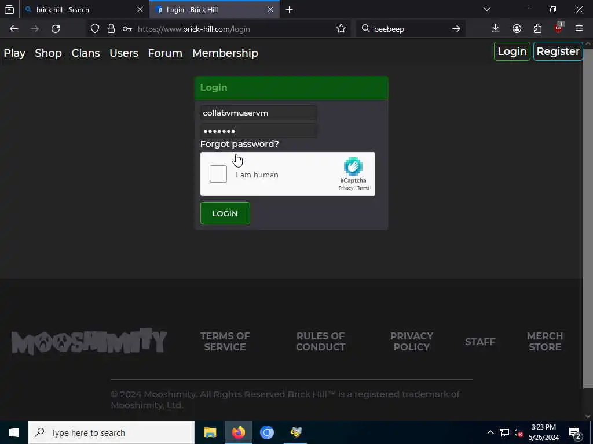Screen dimensions: 593x444
Task: Open File Explorer from taskbar
Action: coord(210,432)
